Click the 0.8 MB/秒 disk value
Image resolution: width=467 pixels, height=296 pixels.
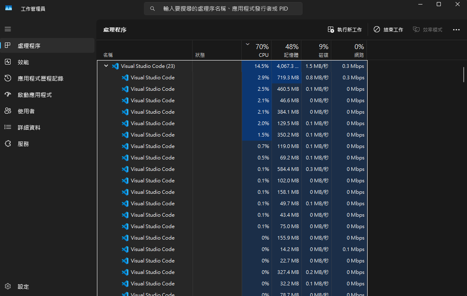(x=317, y=77)
